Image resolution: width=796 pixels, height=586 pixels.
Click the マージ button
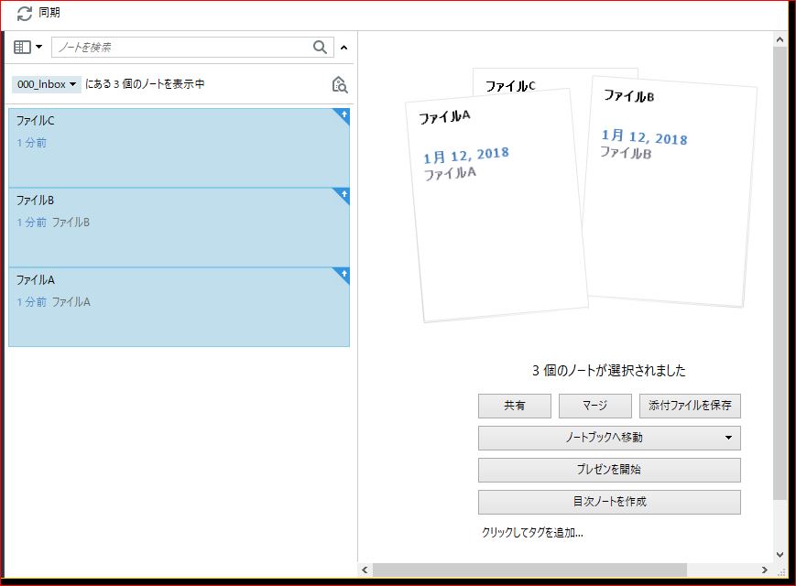595,406
